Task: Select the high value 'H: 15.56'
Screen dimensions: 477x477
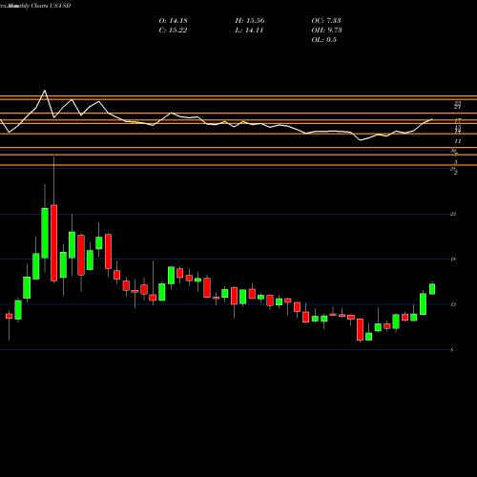Action: (250, 21)
